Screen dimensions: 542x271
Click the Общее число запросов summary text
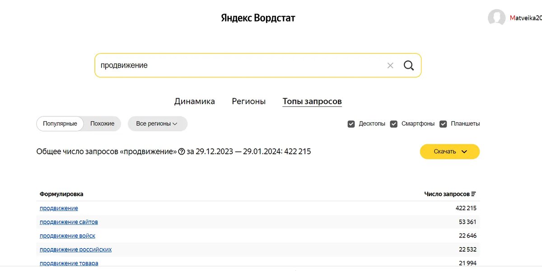[x=173, y=152]
